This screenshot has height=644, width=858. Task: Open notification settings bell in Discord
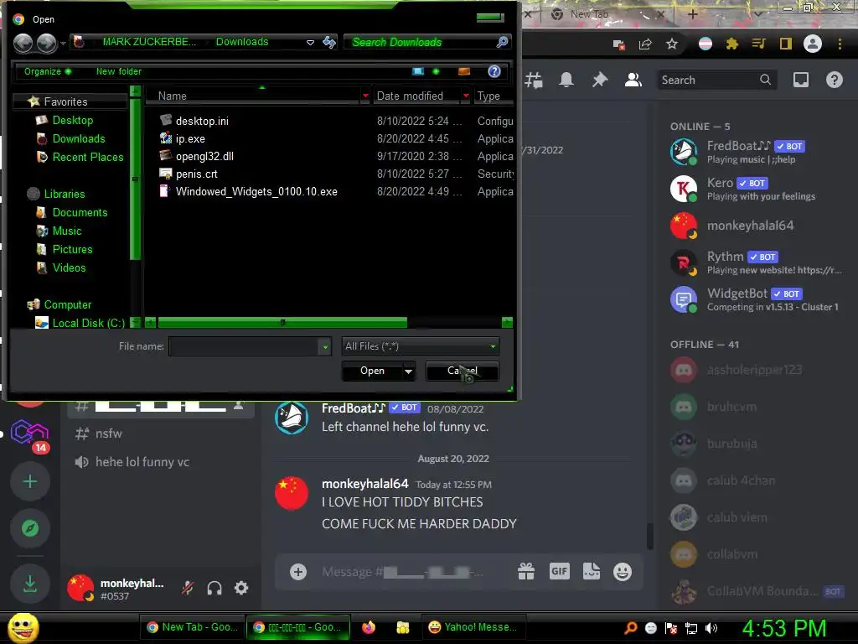tap(566, 80)
